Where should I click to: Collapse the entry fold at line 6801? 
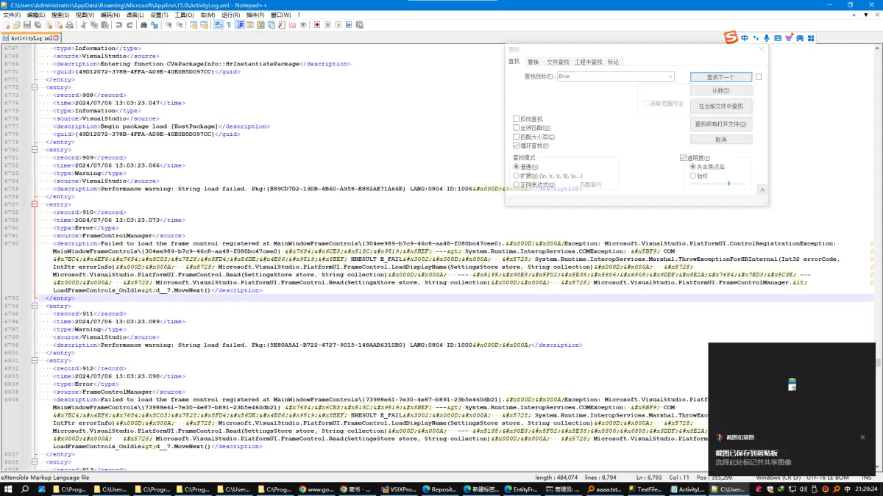34,361
